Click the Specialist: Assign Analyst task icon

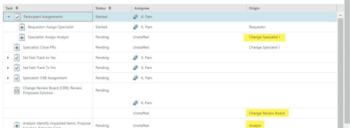(x=22, y=37)
